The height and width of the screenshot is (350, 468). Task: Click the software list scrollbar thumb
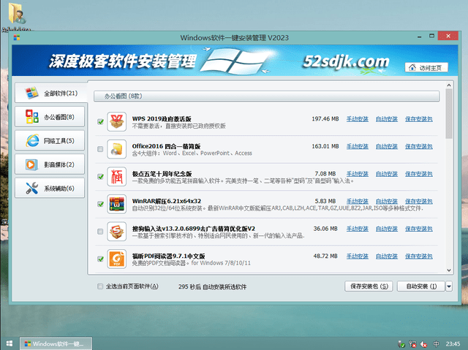[448, 113]
